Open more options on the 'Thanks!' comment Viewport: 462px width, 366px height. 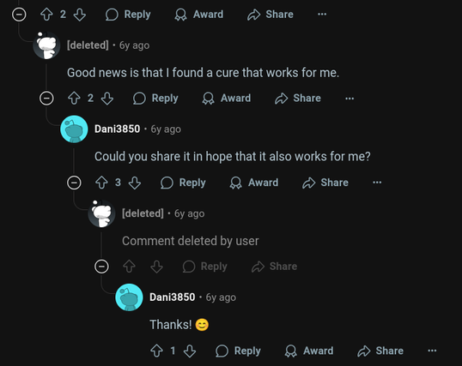click(432, 351)
